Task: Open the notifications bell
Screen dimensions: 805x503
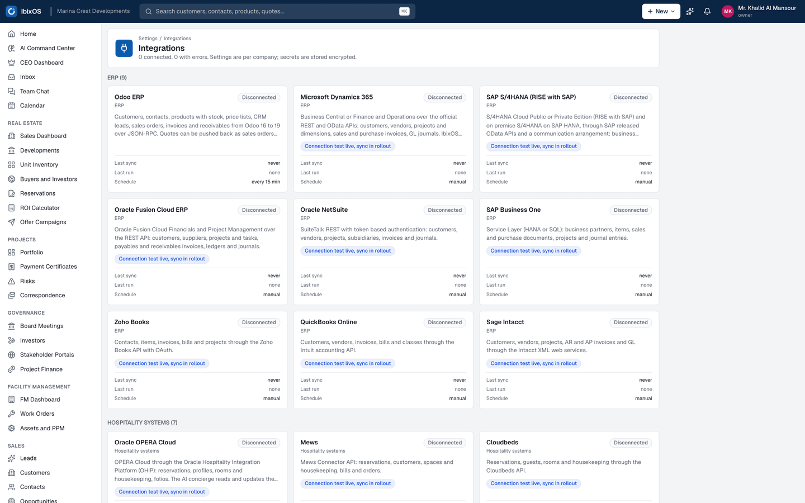Action: click(707, 11)
